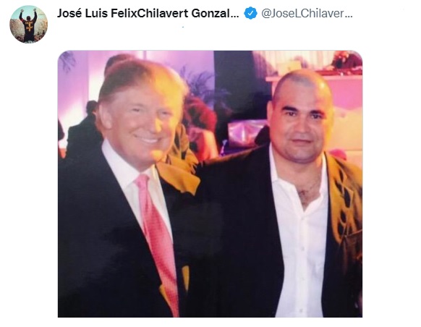Click the round profile avatar picture

[28, 24]
